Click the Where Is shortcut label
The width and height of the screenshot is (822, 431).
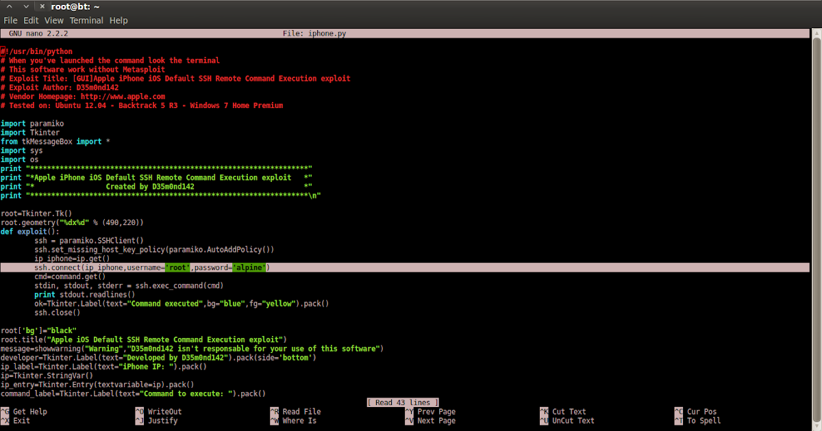click(x=299, y=421)
